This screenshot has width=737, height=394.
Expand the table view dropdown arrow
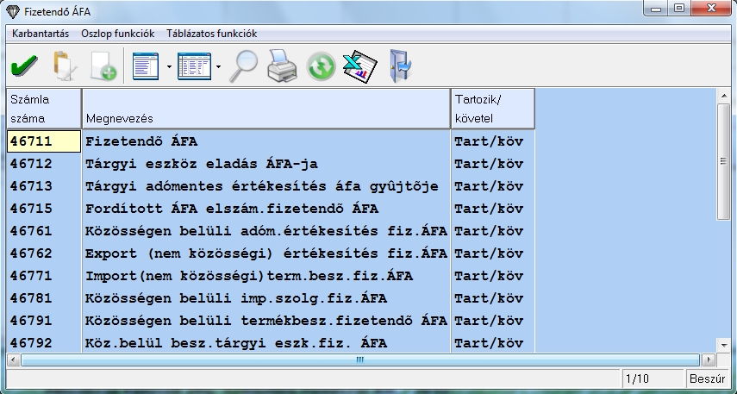pyautogui.click(x=219, y=66)
